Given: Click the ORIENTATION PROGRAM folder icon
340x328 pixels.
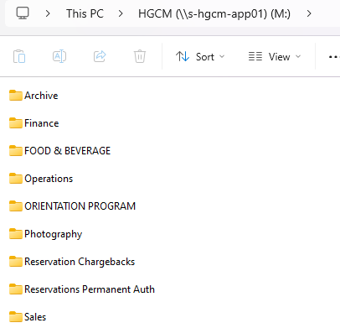Looking at the screenshot, I should pos(16,206).
